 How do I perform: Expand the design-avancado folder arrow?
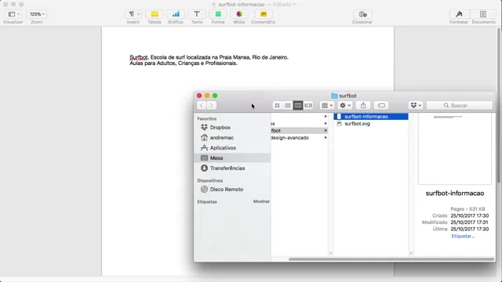coord(326,138)
